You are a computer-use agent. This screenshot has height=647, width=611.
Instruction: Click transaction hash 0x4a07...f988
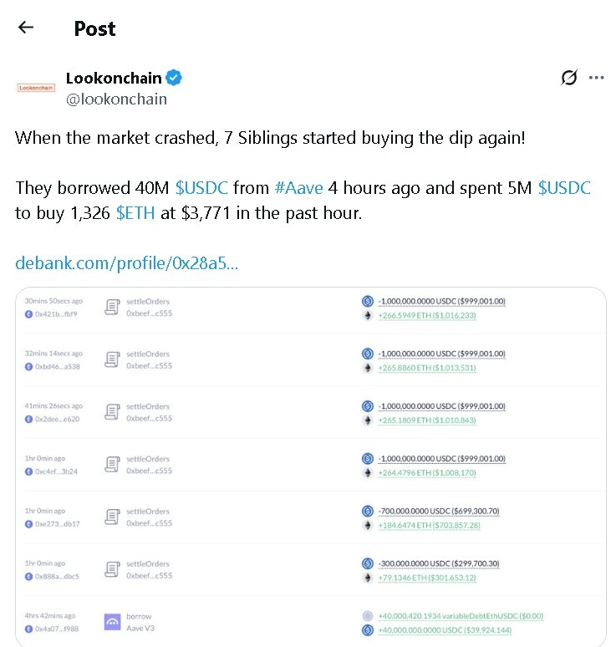point(55,629)
